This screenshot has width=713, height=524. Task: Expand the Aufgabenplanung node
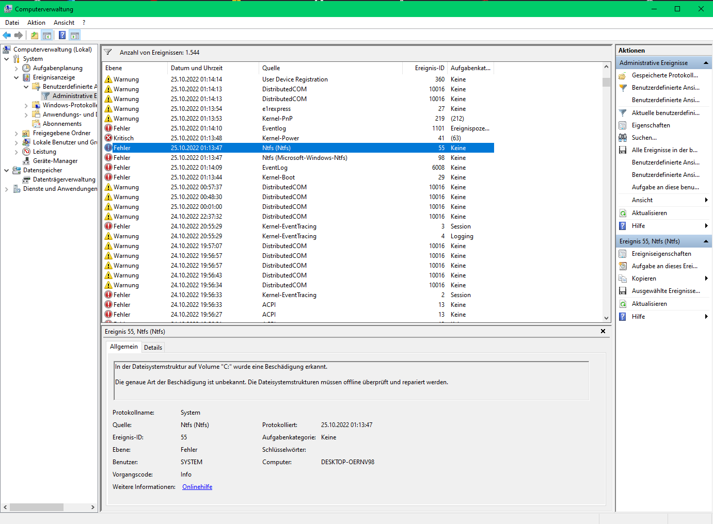point(17,68)
